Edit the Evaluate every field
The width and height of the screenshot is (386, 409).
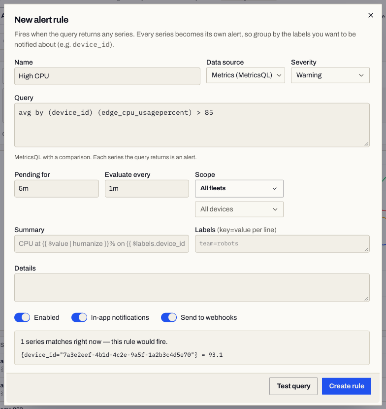[x=147, y=188]
